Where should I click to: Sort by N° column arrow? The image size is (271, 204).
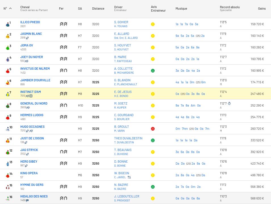(x=10, y=8)
